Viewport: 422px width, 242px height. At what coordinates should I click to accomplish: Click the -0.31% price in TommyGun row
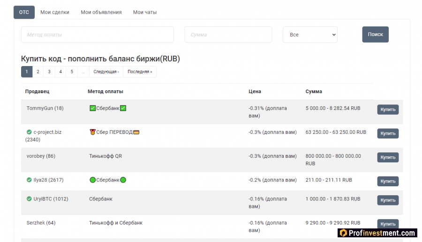point(268,112)
